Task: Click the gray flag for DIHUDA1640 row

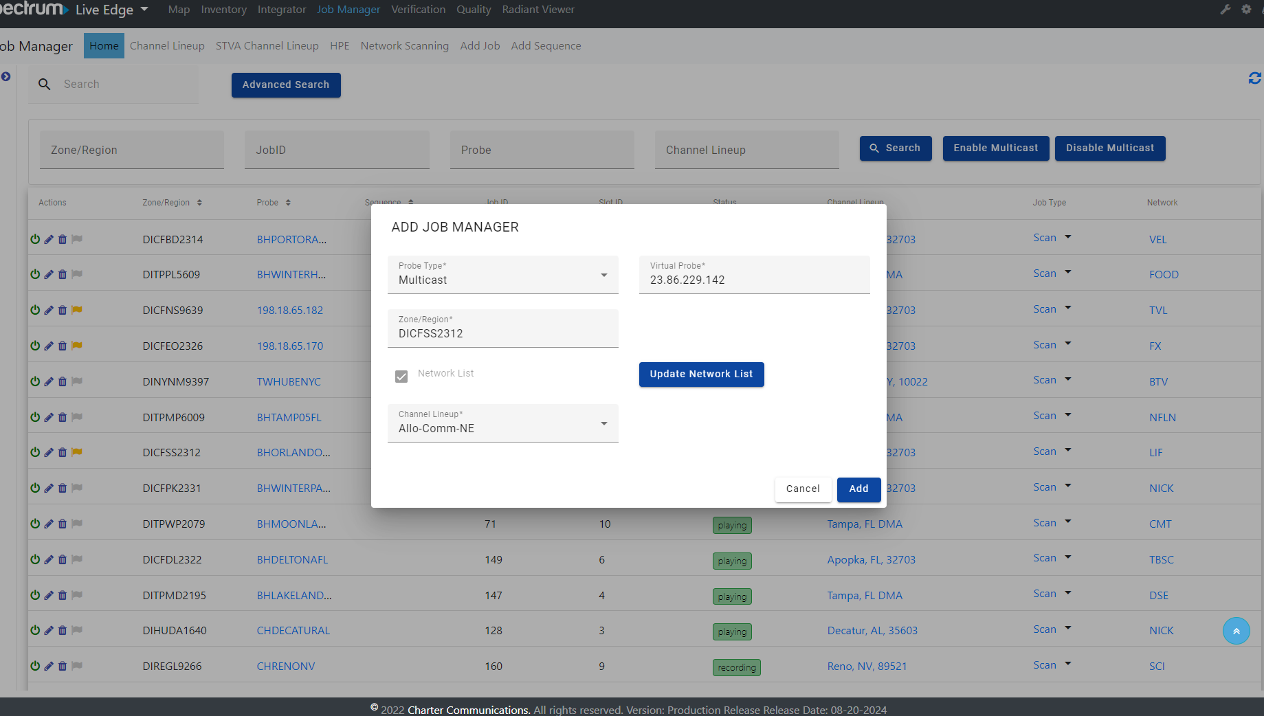Action: click(77, 630)
